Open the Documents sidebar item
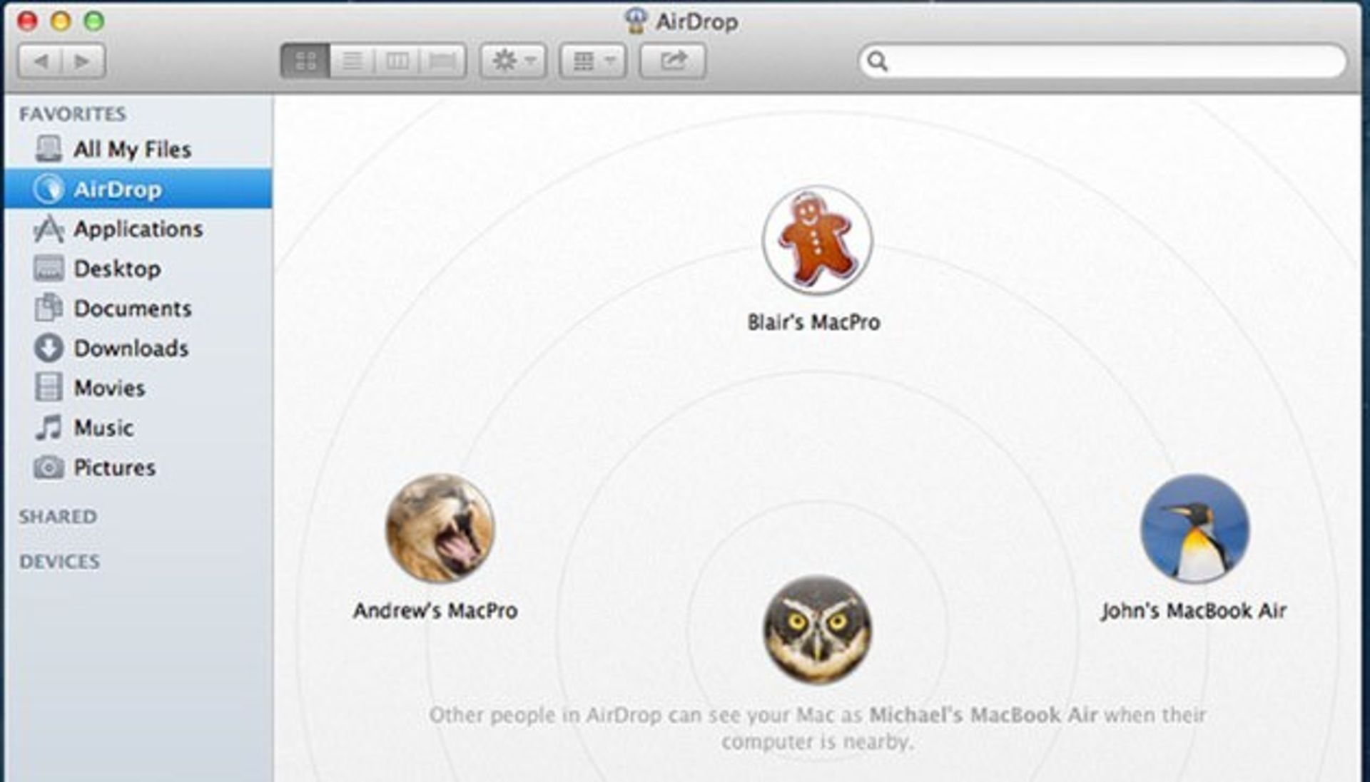Image resolution: width=1370 pixels, height=782 pixels. click(132, 309)
